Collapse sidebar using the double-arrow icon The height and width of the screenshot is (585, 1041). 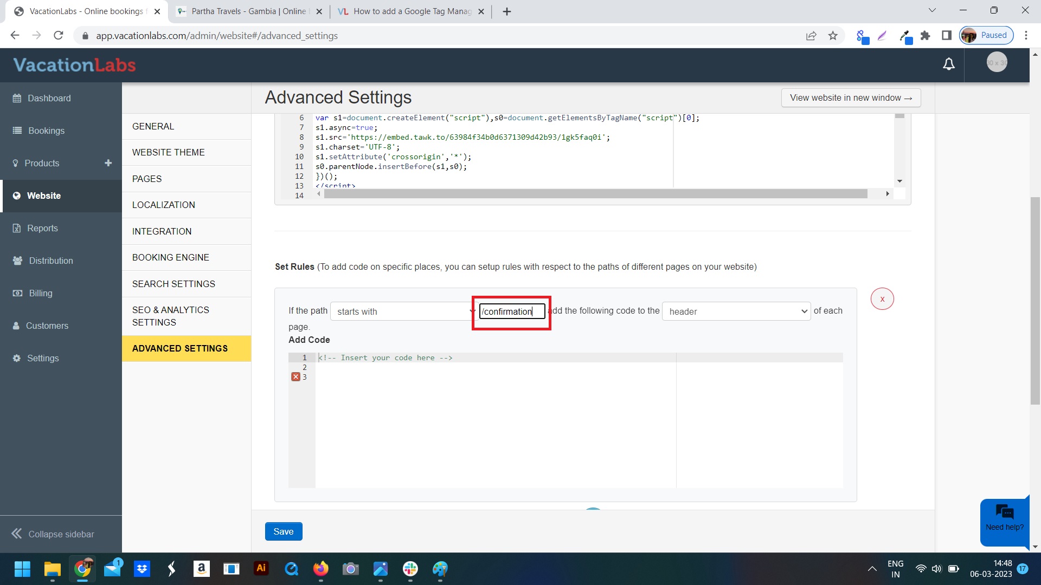click(x=17, y=534)
